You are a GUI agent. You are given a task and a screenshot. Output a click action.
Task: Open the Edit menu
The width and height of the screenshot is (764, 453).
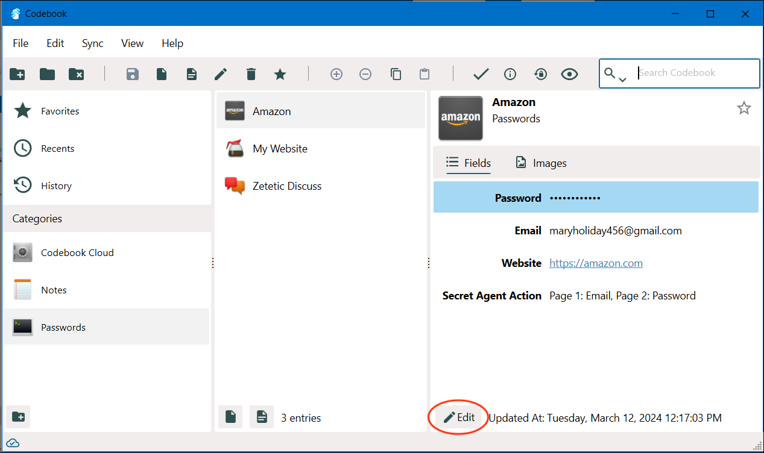pos(55,43)
